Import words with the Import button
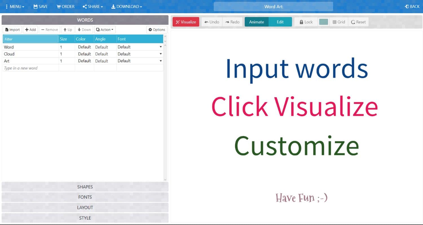Image resolution: width=423 pixels, height=225 pixels. pyautogui.click(x=12, y=30)
